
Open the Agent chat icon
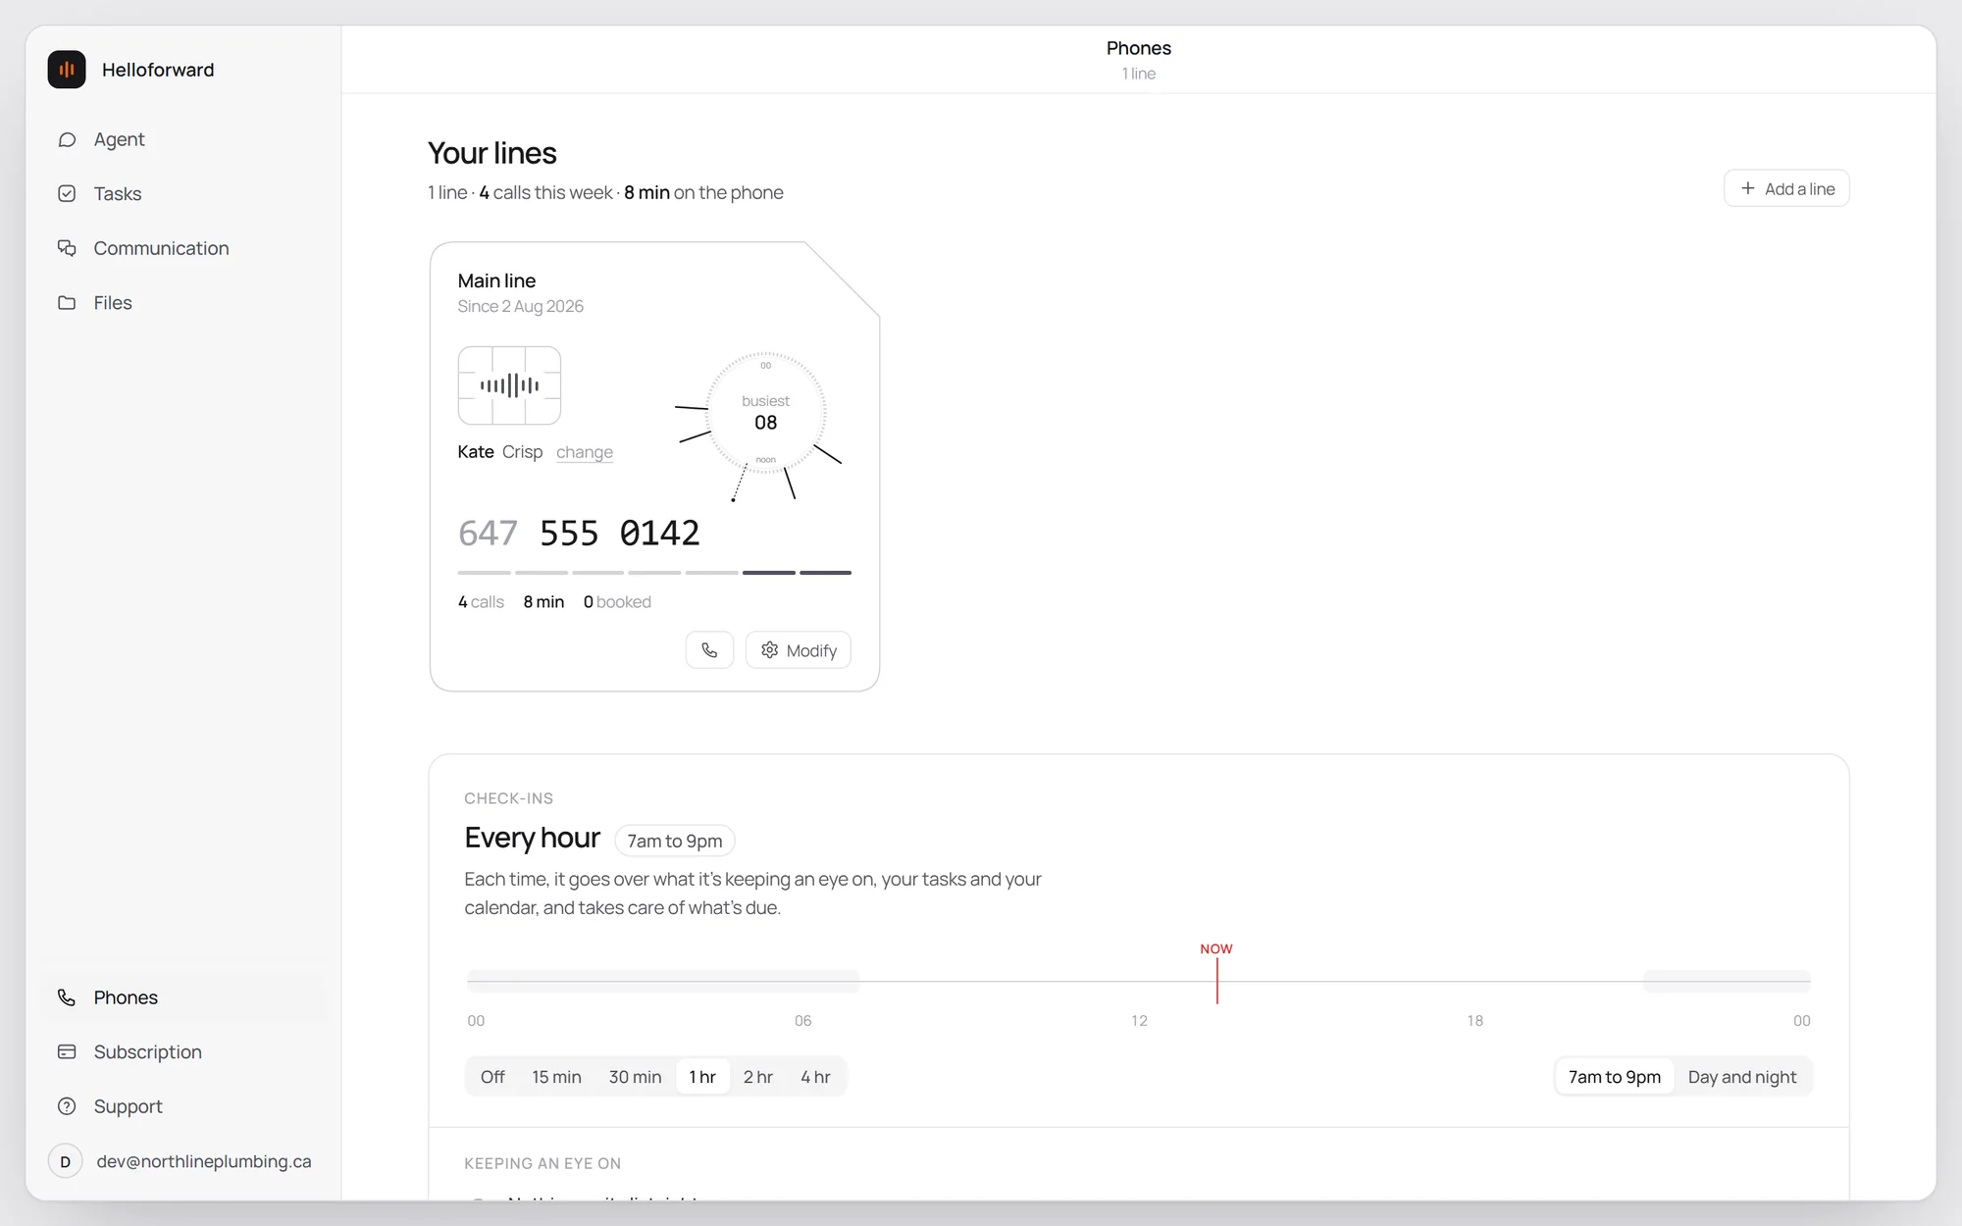(x=67, y=139)
